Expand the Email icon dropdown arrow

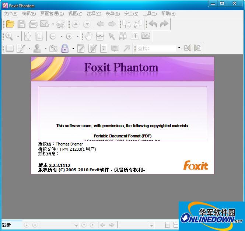53,24
